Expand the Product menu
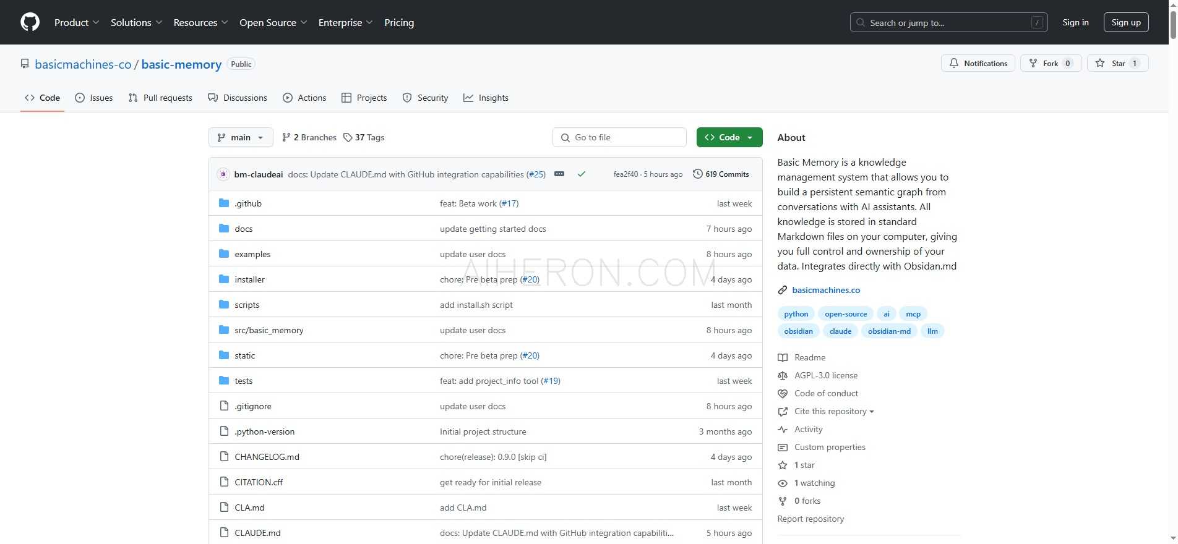Image resolution: width=1178 pixels, height=544 pixels. [77, 22]
